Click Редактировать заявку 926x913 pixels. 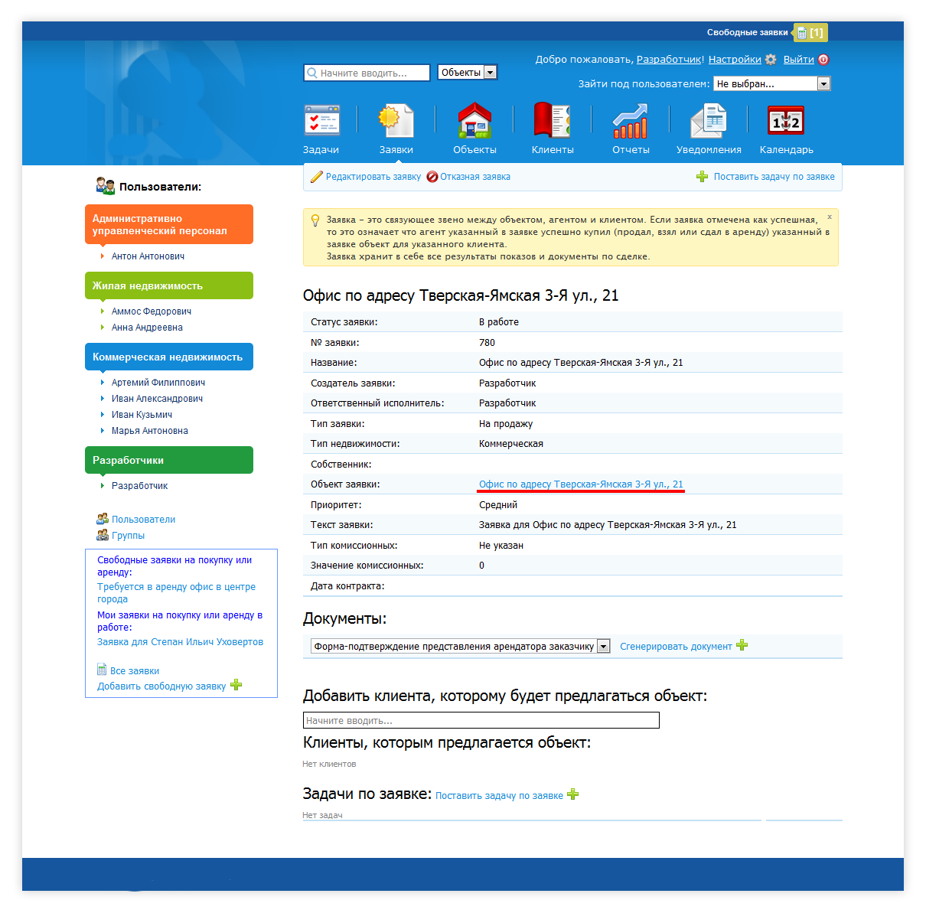click(373, 177)
